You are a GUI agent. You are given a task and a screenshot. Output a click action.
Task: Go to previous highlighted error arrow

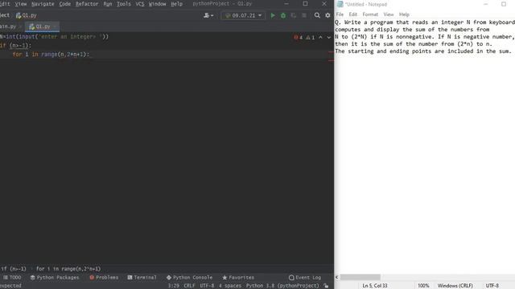320,38
